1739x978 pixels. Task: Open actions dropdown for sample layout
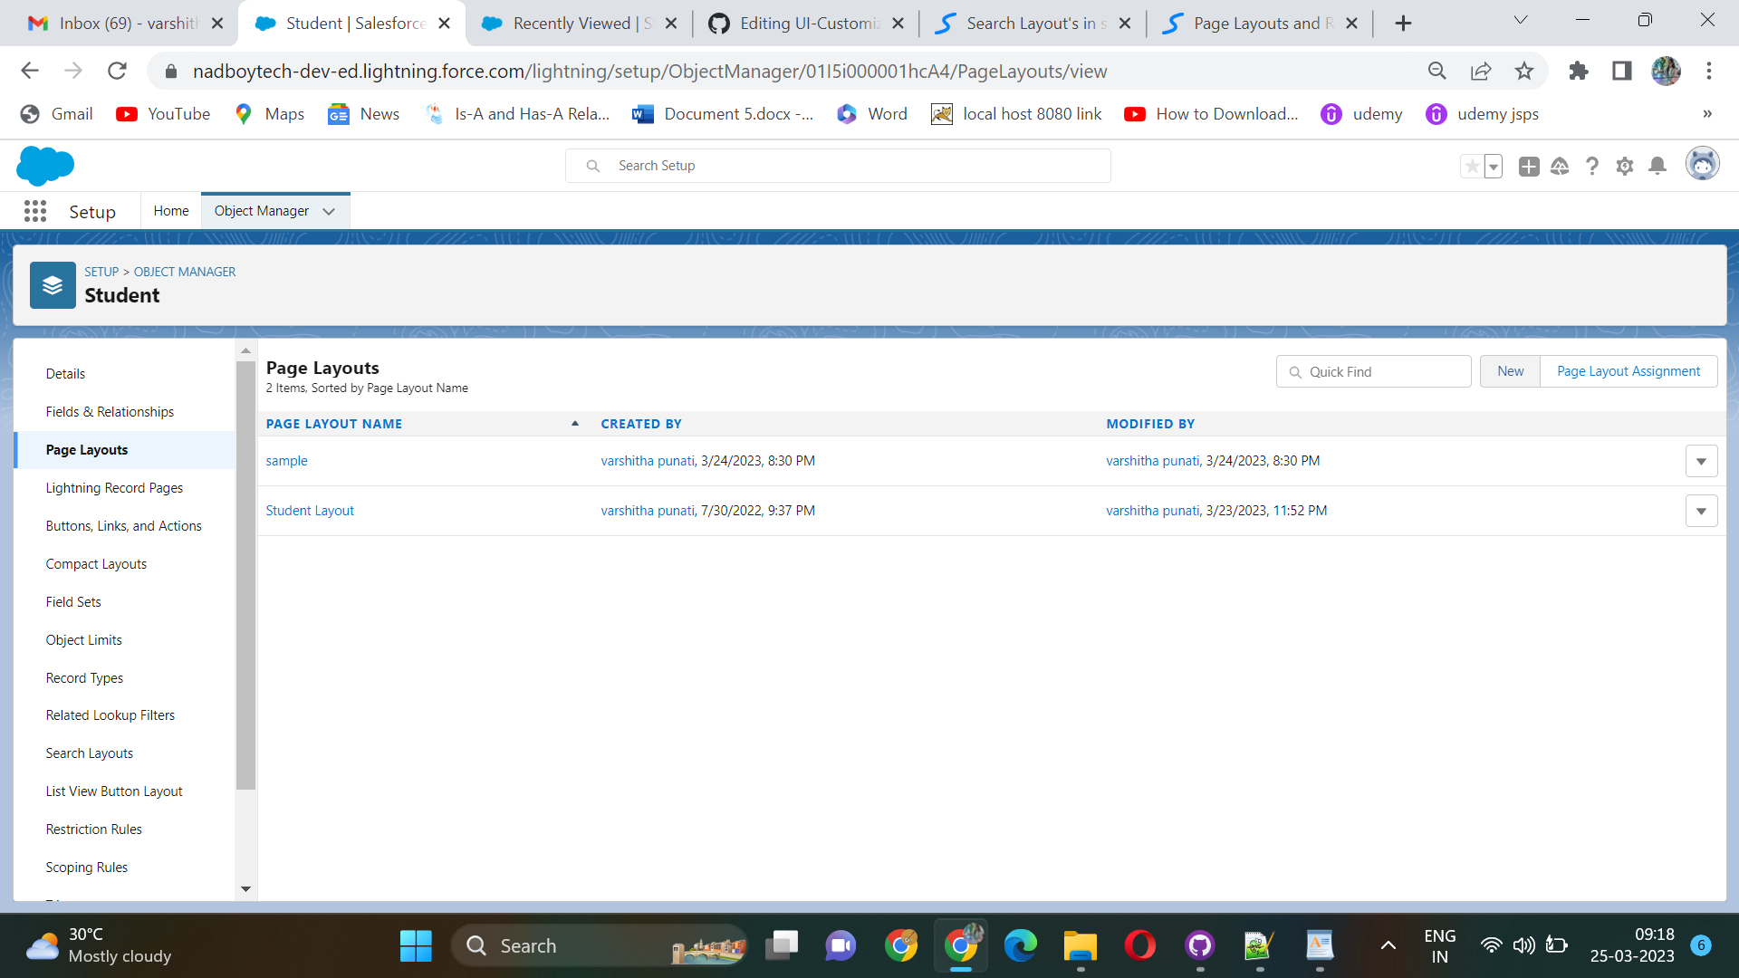tap(1701, 461)
